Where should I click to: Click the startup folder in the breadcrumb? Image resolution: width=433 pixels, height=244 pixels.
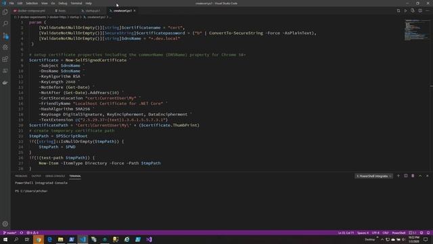coord(74,17)
